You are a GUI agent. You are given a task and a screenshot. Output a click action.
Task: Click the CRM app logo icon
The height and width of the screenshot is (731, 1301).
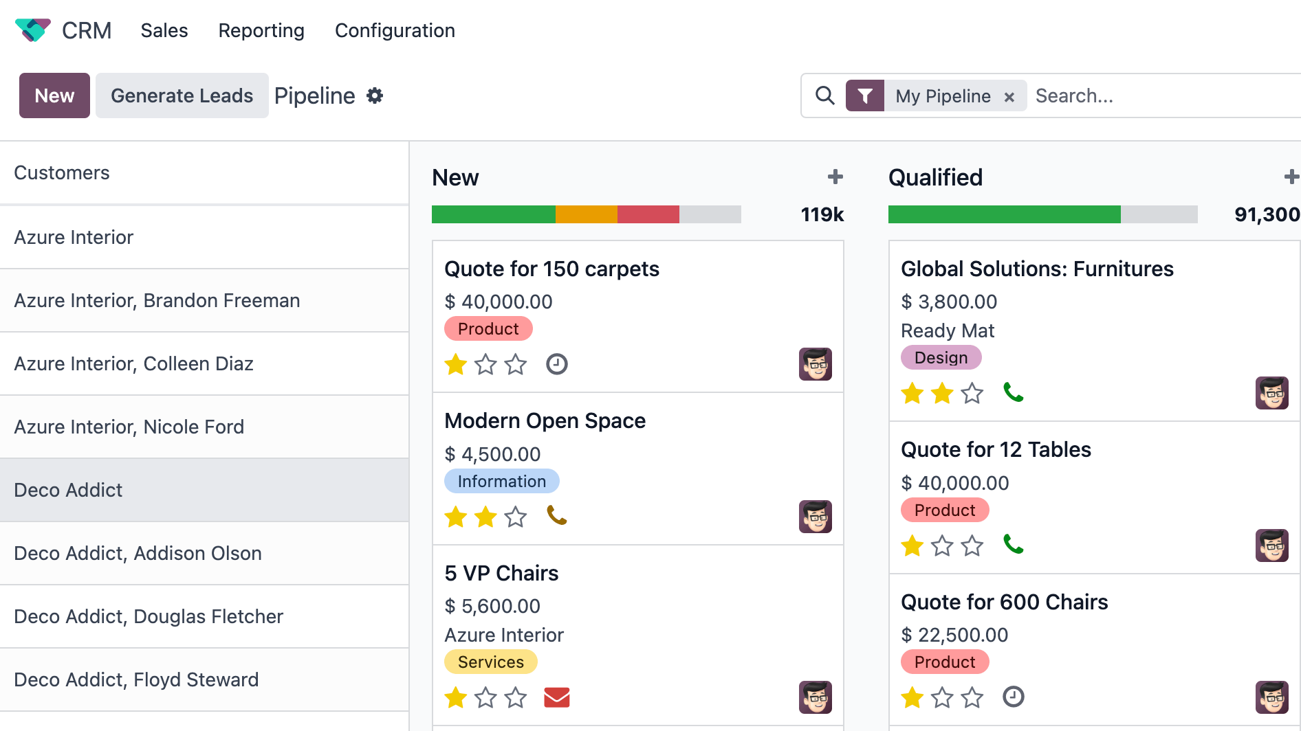pos(32,30)
